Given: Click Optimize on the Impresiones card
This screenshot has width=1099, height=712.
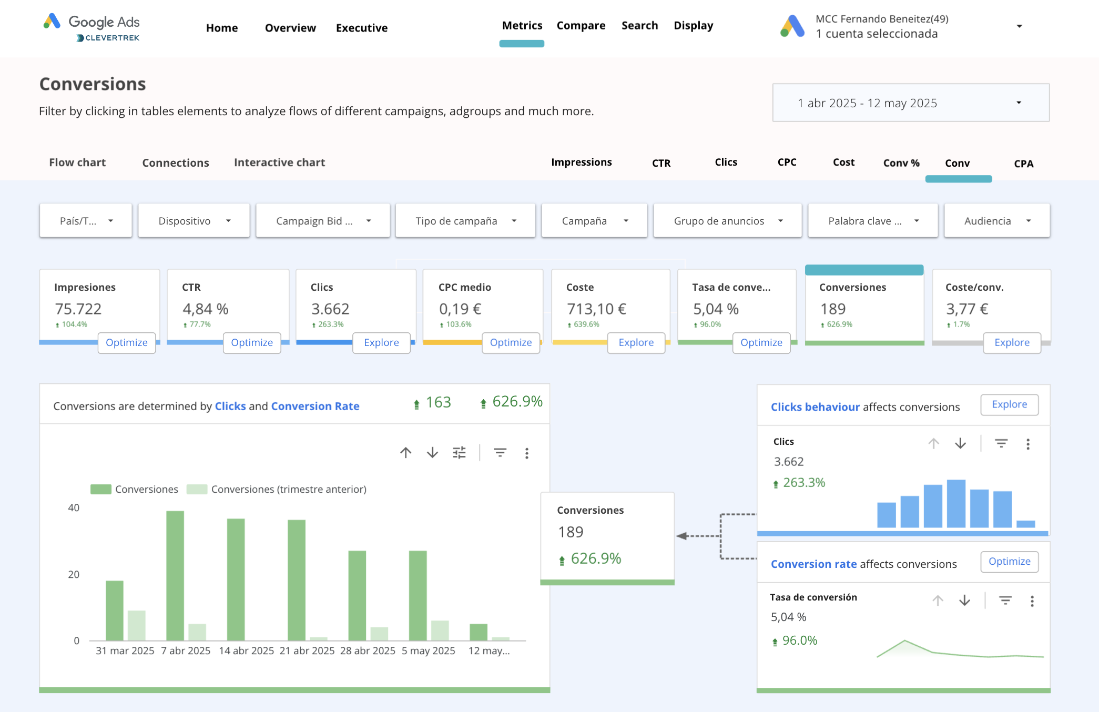Looking at the screenshot, I should click(x=127, y=342).
